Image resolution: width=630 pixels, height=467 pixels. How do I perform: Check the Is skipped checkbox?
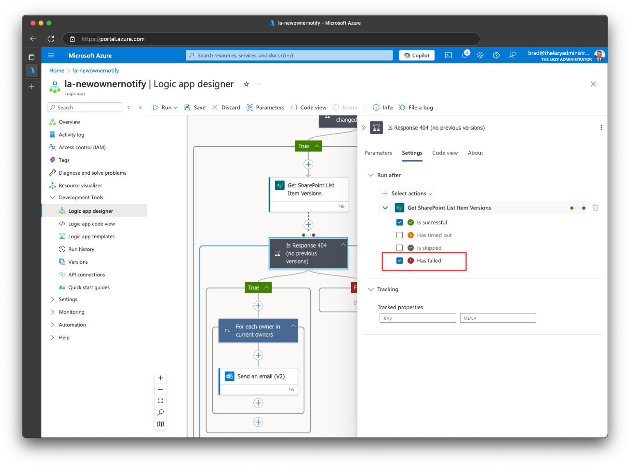tap(399, 248)
